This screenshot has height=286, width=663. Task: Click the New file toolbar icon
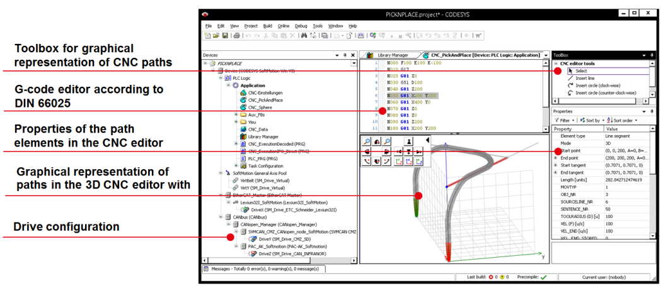pyautogui.click(x=208, y=36)
